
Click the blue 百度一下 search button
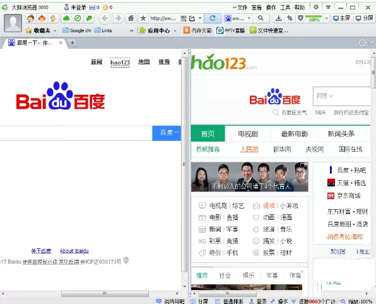point(167,133)
